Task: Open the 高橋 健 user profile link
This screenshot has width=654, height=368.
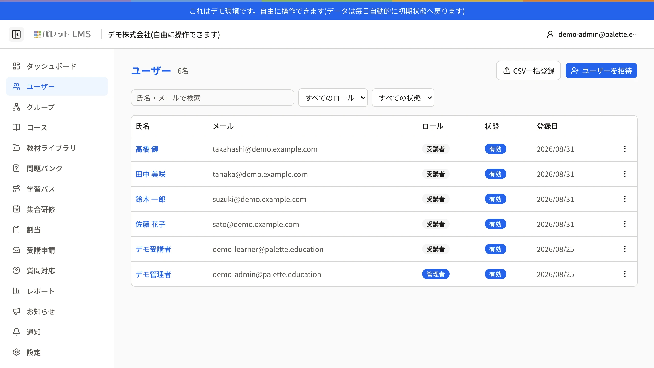Action: pos(147,149)
